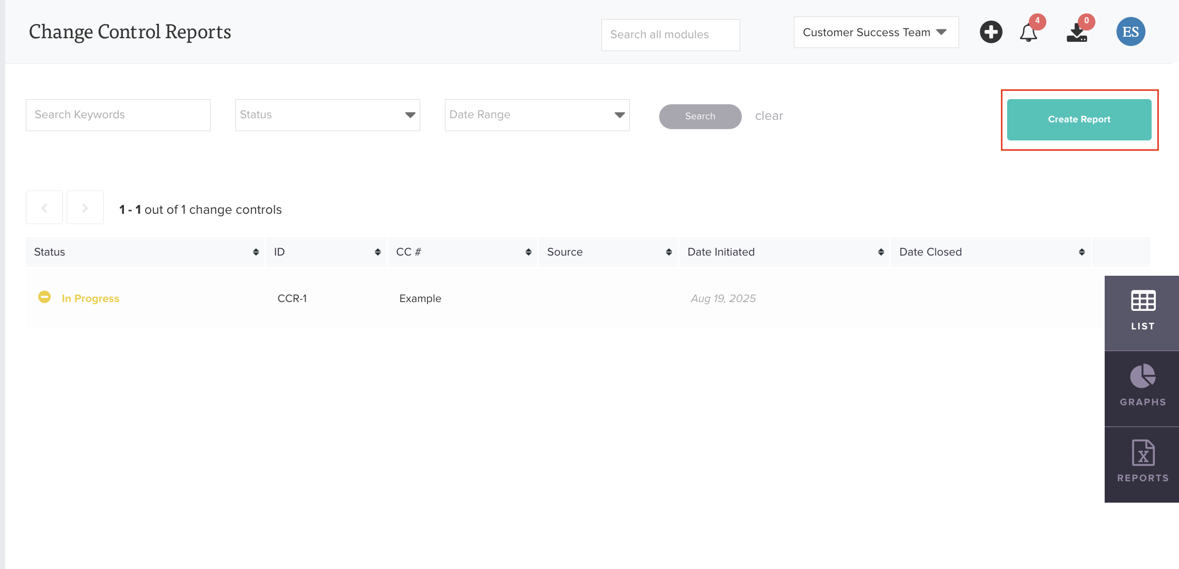
Task: Sort by the CC # column arrows
Action: tap(528, 252)
